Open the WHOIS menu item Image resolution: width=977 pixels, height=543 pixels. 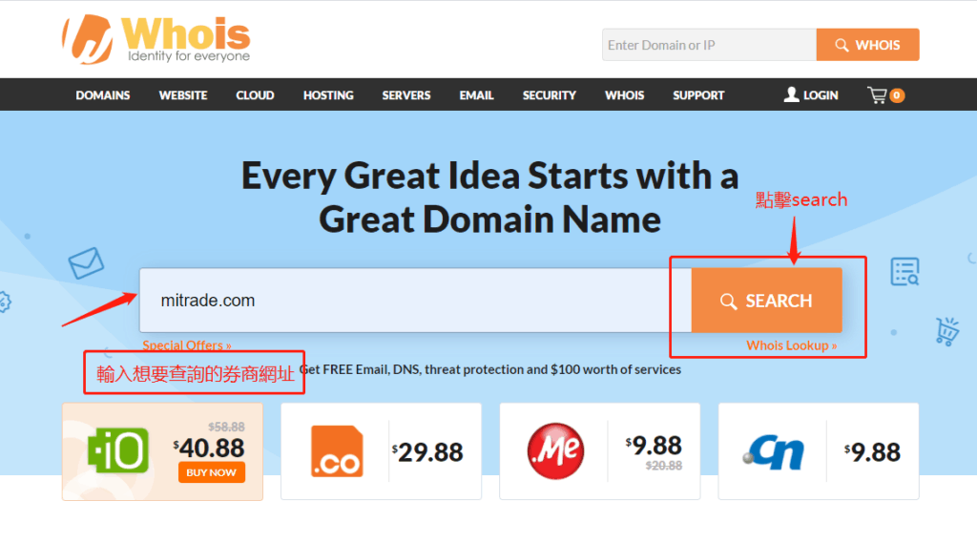(x=624, y=95)
